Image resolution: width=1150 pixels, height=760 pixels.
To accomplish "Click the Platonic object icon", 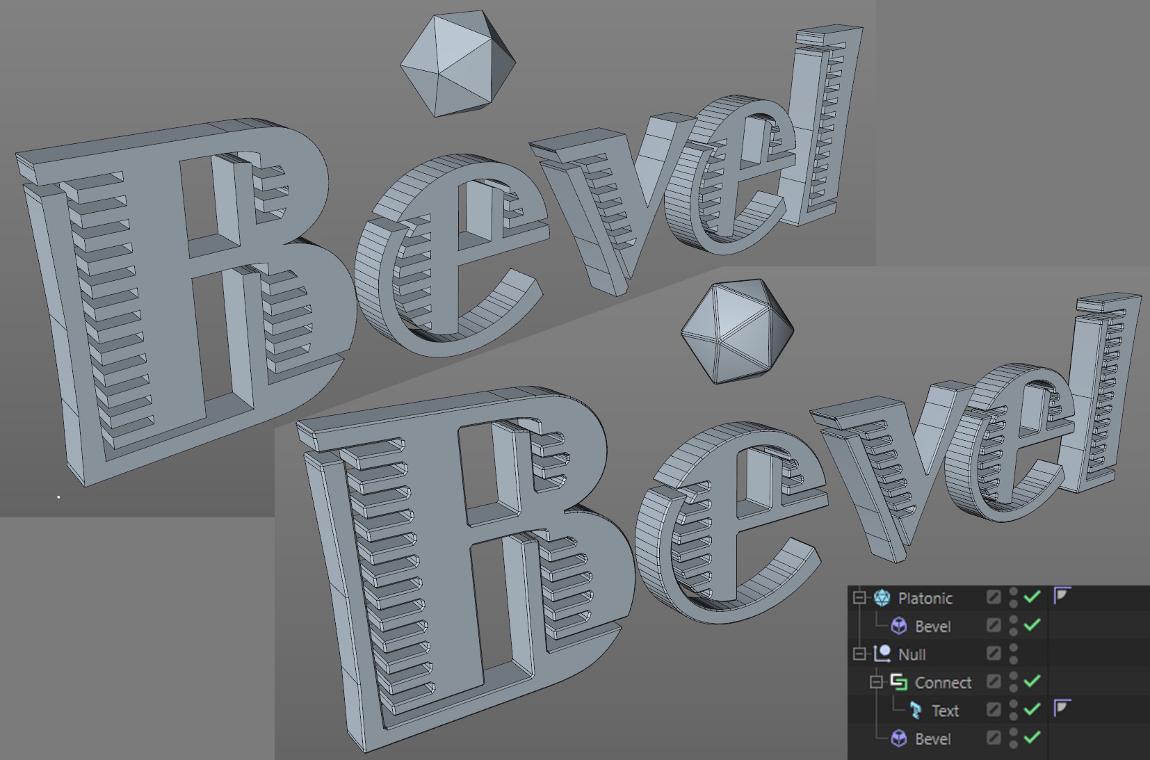I will [882, 597].
